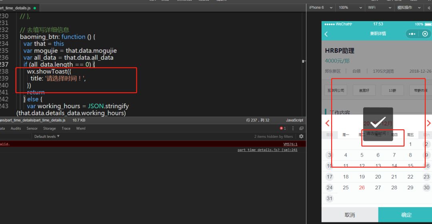Open the VM576:1 source link

(290, 144)
